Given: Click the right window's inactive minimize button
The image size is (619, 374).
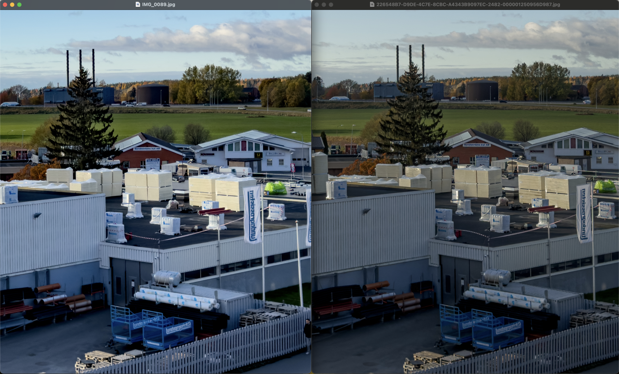Looking at the screenshot, I should (x=324, y=5).
